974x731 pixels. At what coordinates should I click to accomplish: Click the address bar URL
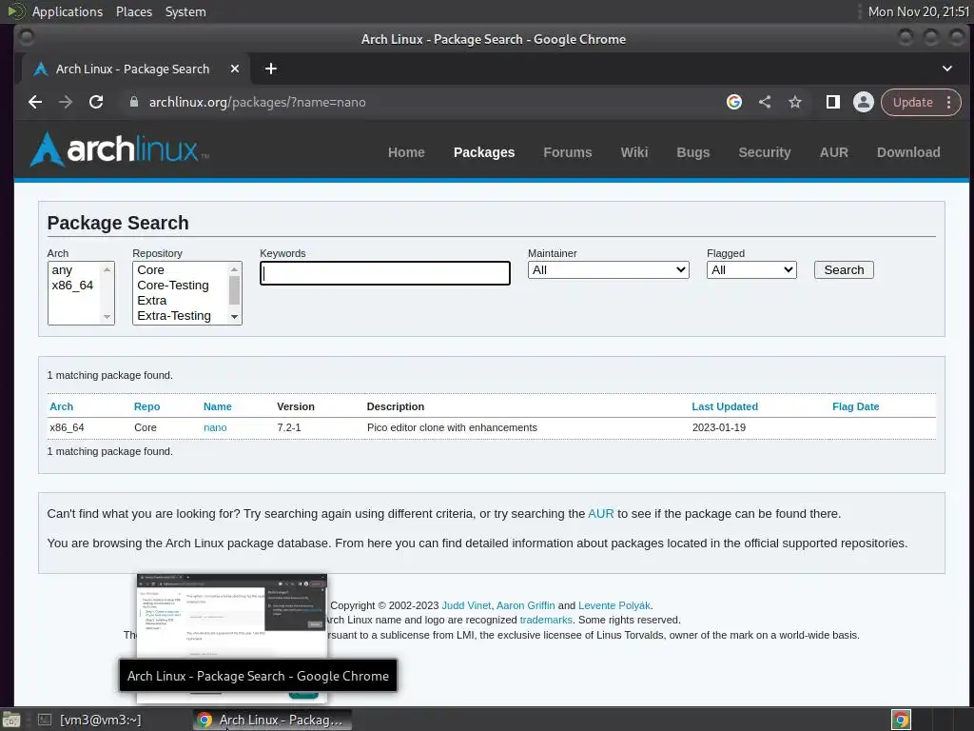[x=257, y=102]
